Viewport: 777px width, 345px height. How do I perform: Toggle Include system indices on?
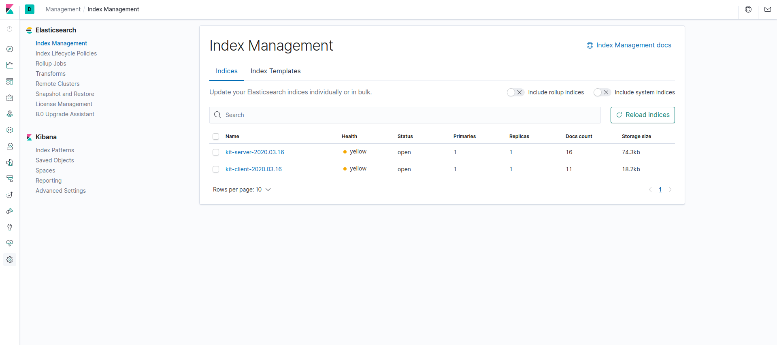602,92
